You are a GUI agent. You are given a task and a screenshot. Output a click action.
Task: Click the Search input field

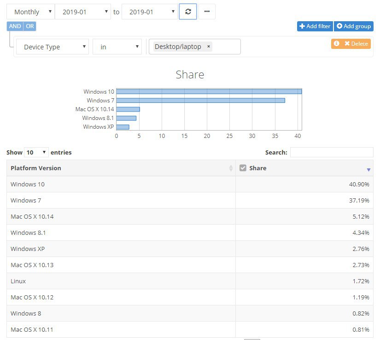[x=332, y=152]
